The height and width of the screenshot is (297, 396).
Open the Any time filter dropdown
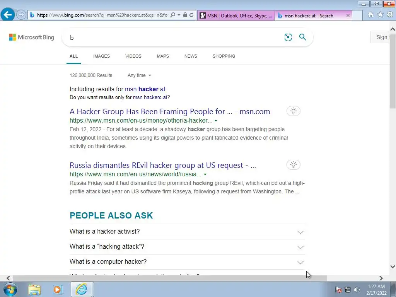point(139,75)
